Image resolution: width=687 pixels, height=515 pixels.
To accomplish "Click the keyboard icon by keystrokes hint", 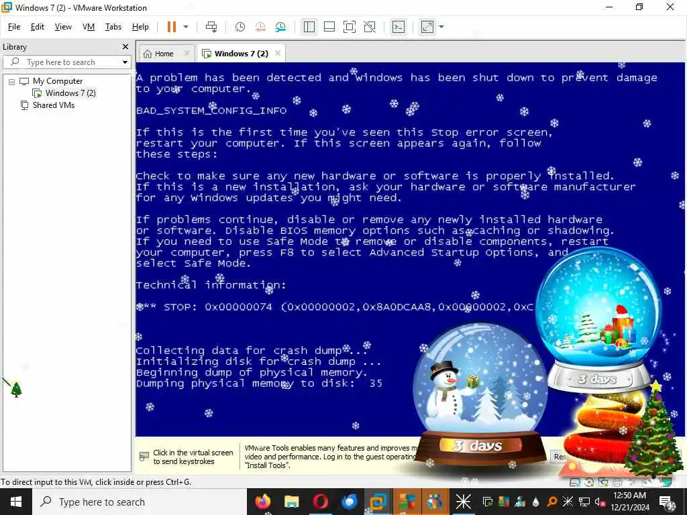I will click(144, 456).
